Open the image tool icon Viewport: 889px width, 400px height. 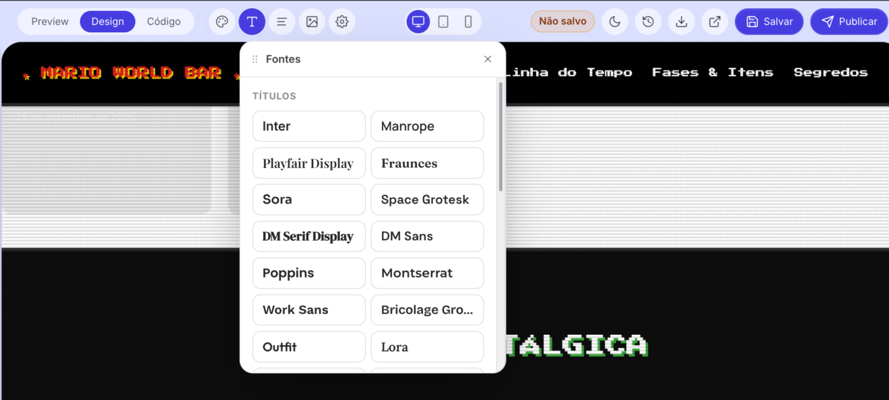(x=312, y=22)
